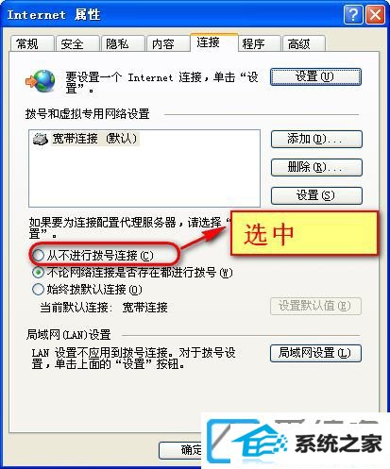Click the 添加(D)... button
Viewport: 390px width, 469px height.
tap(316, 139)
